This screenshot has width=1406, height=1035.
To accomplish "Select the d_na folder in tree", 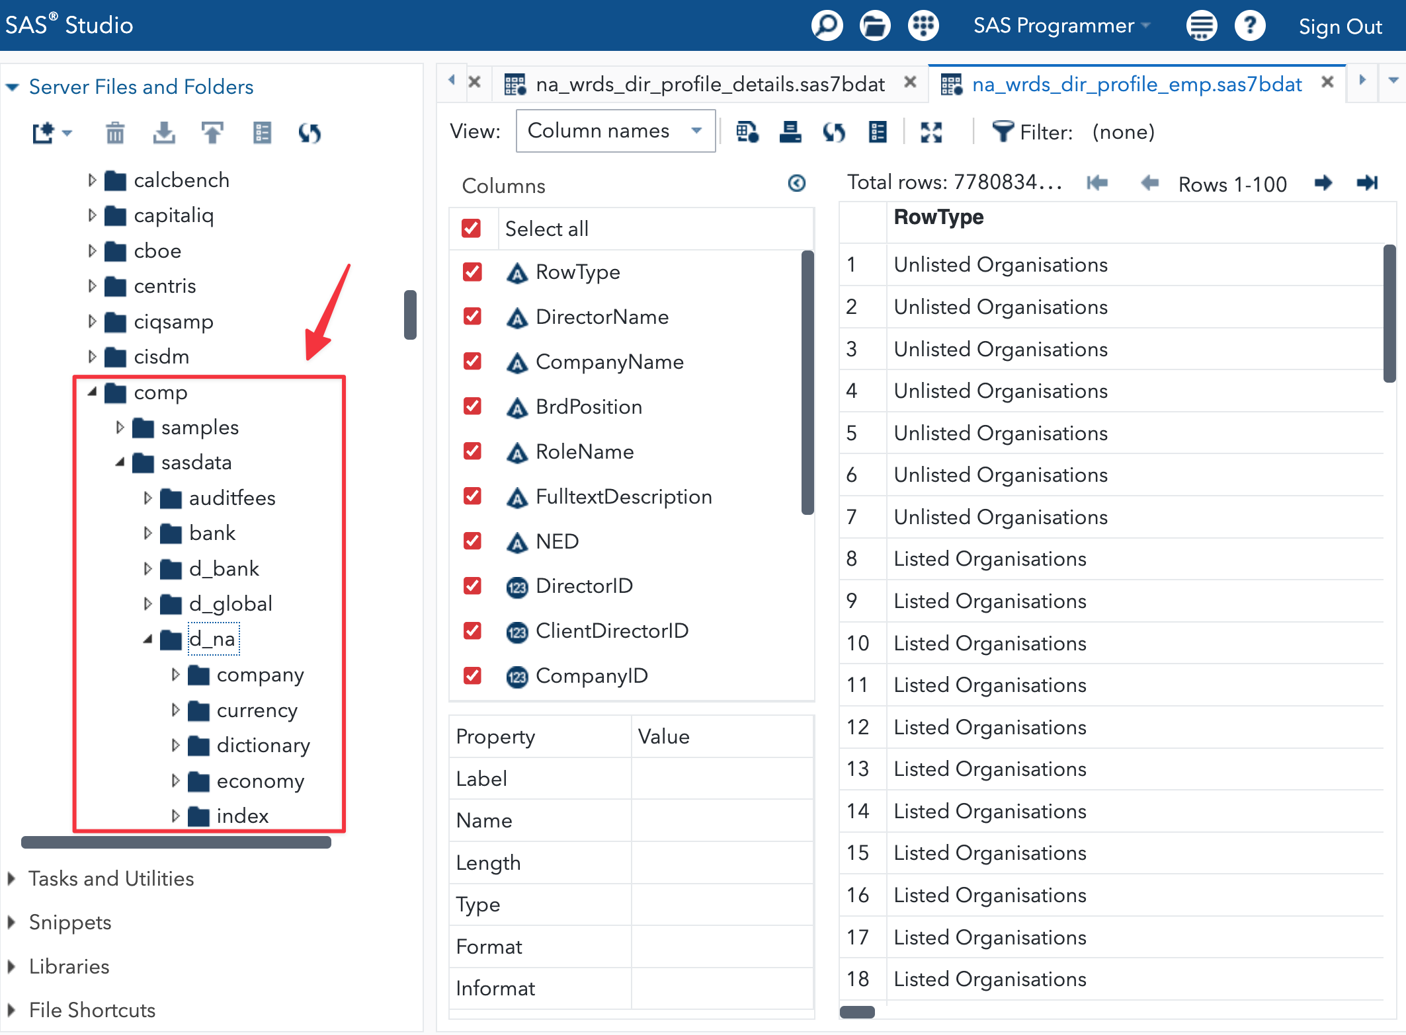I will pyautogui.click(x=212, y=639).
